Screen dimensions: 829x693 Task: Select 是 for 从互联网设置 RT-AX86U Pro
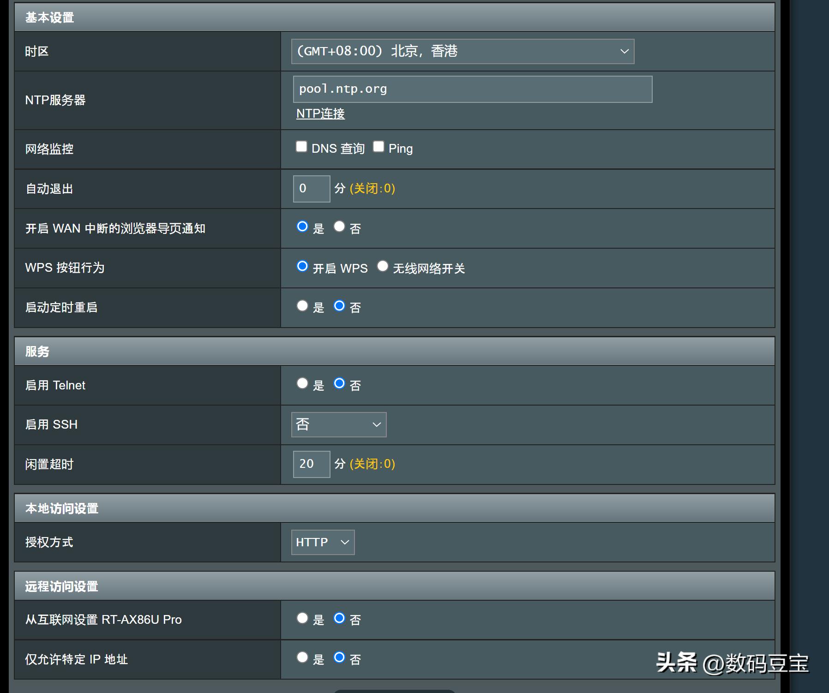click(302, 618)
